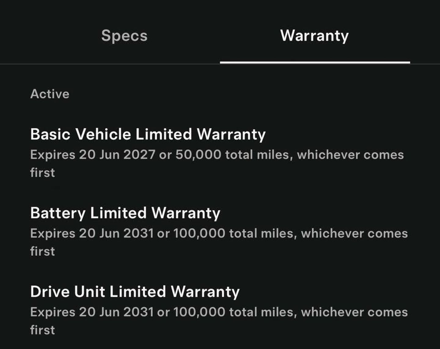Click "whichever comes" in Drive Unit warranty description
This screenshot has width=440, height=349.
[354, 312]
